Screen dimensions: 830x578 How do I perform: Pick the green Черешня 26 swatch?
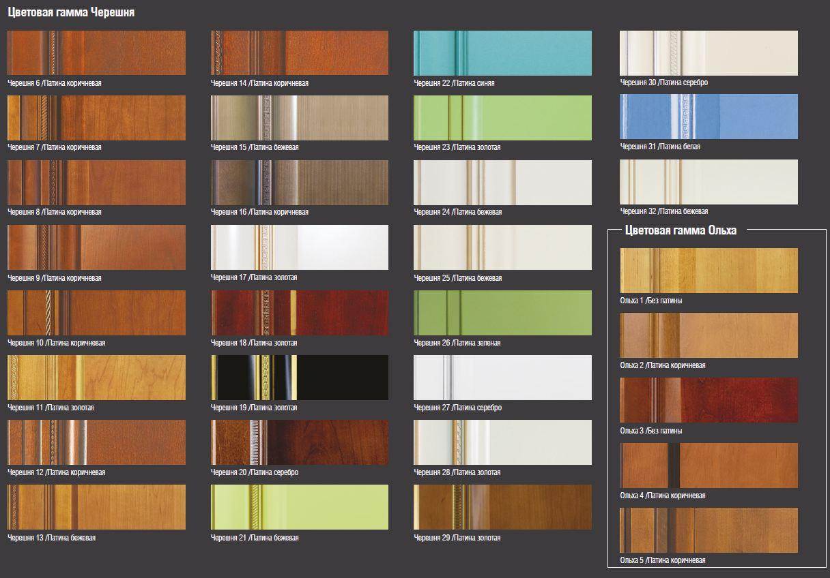[502, 313]
